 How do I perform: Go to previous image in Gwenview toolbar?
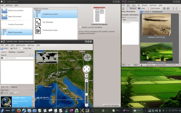(x=164, y=9)
